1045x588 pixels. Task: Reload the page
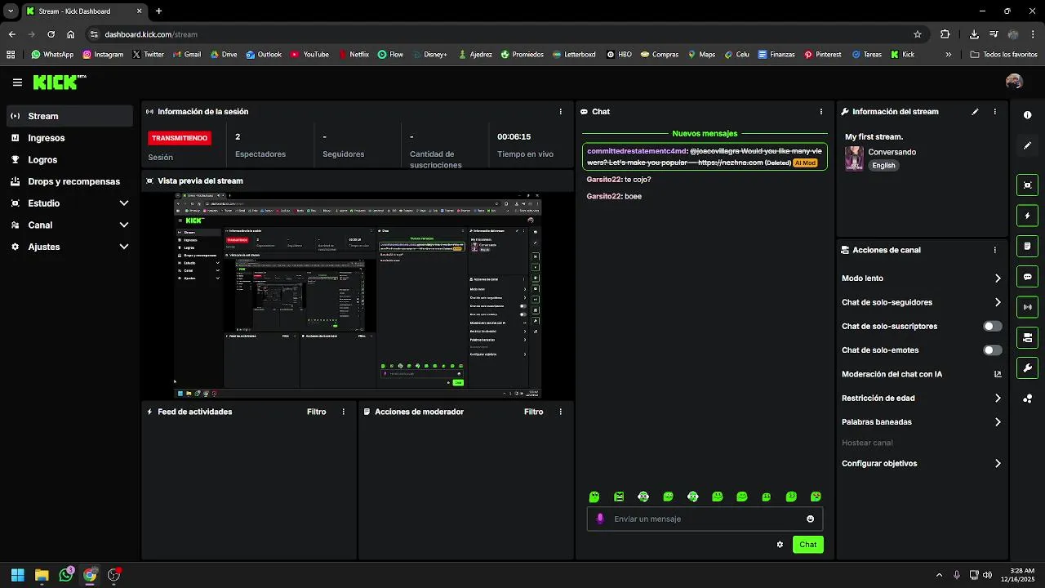(x=51, y=34)
